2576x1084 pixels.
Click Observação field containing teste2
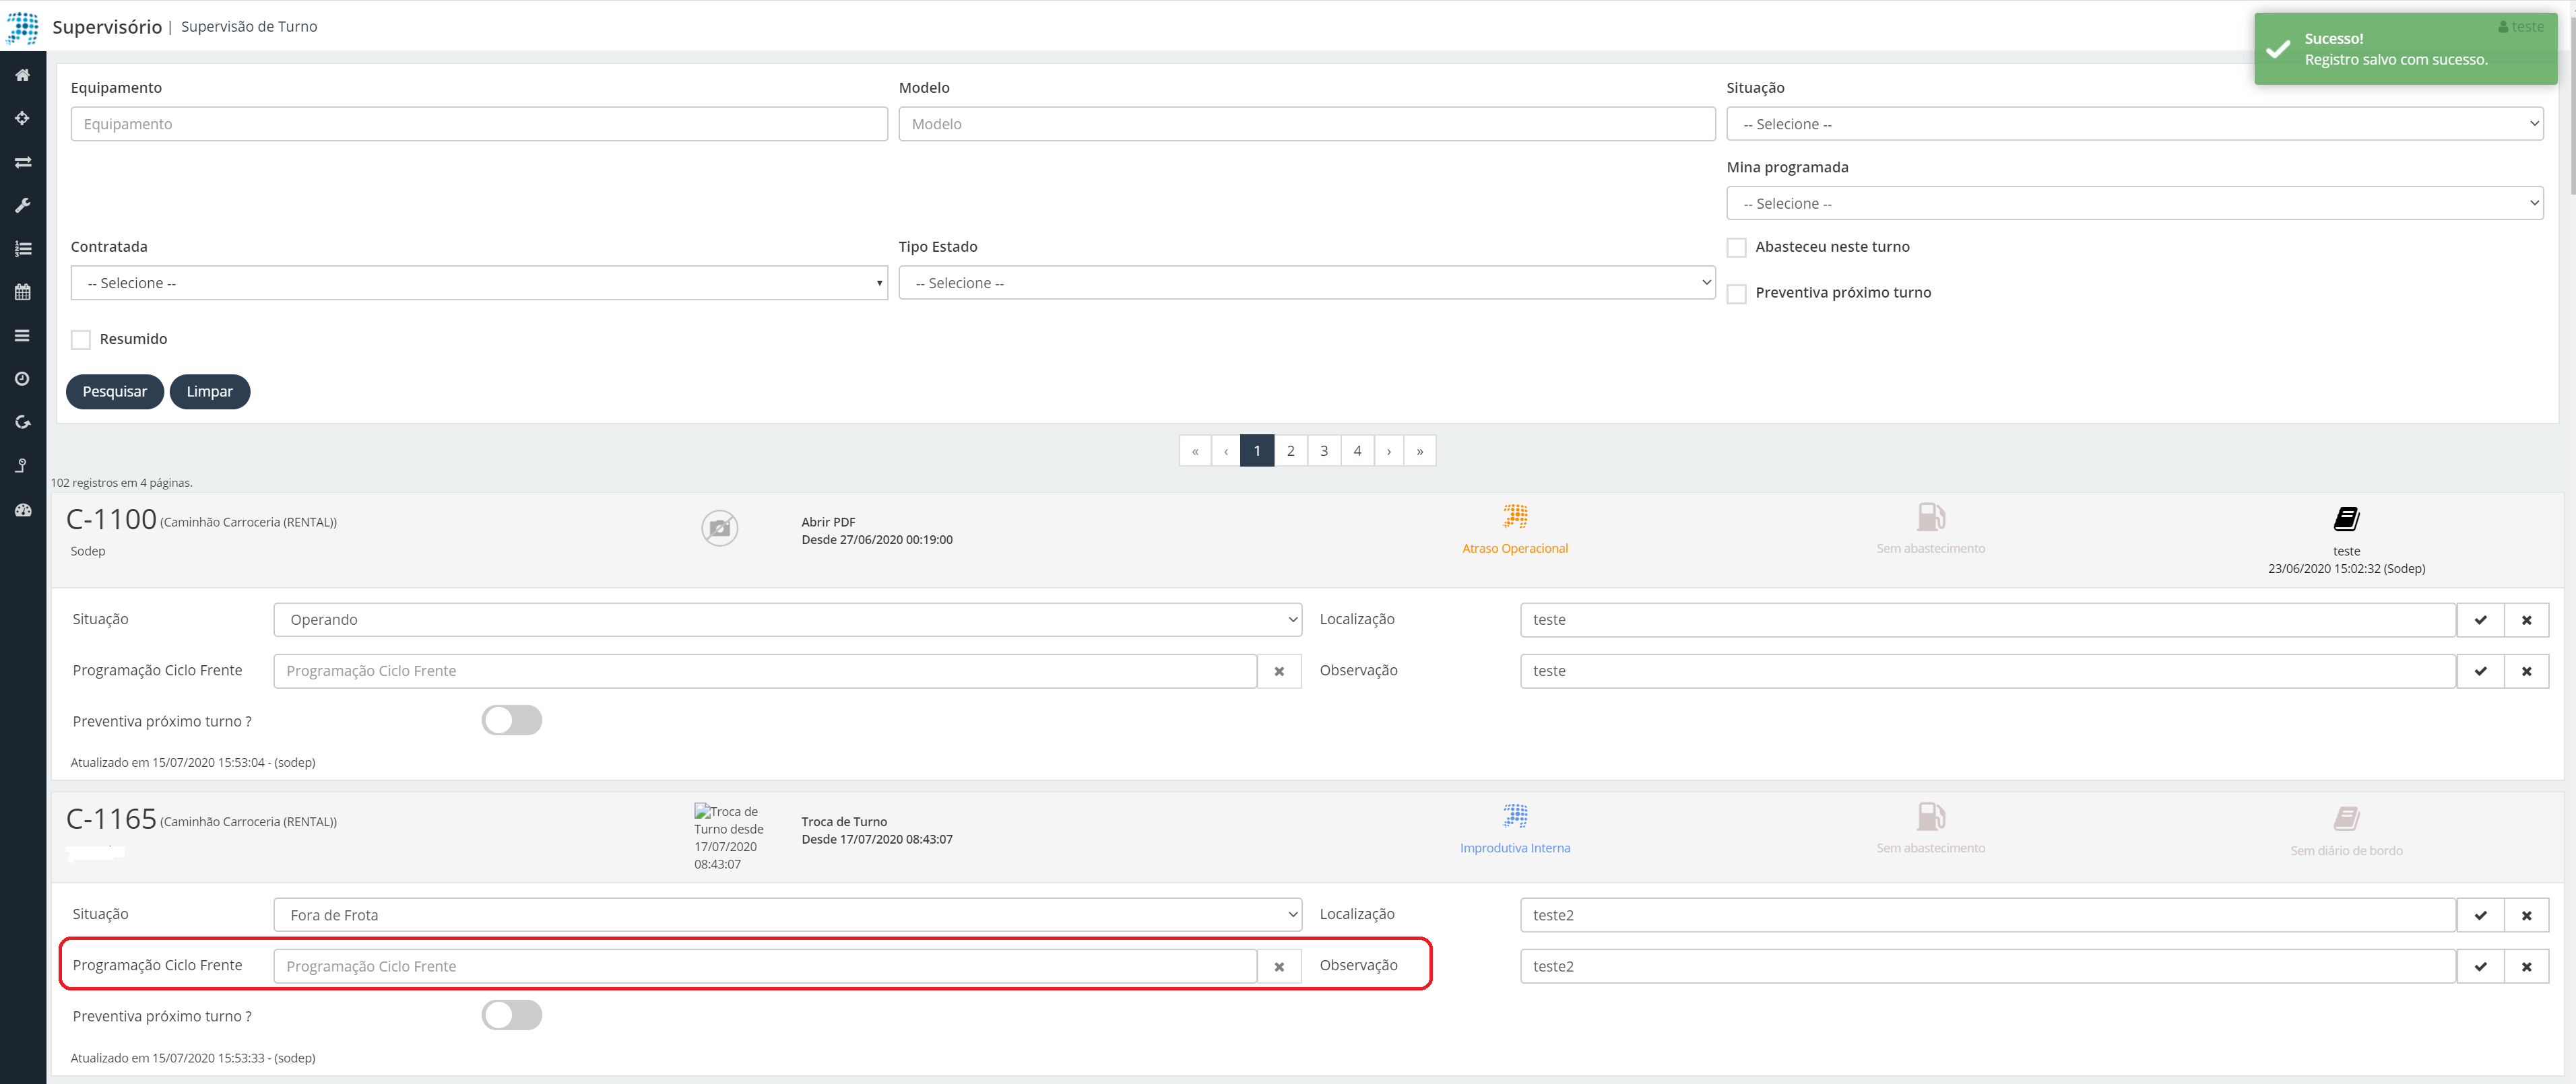(1988, 966)
